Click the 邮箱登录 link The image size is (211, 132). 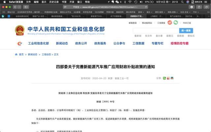click(133, 23)
